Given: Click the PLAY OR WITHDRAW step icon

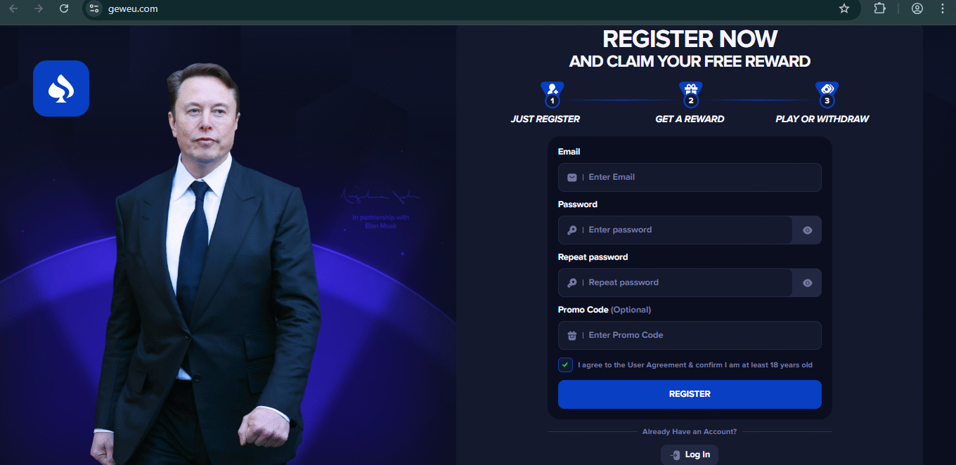Looking at the screenshot, I should pyautogui.click(x=827, y=89).
